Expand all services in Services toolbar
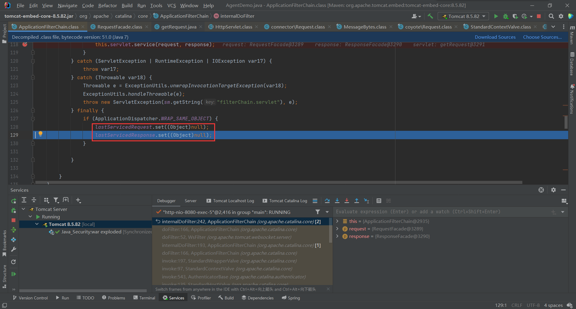This screenshot has width=576, height=309. click(x=24, y=200)
